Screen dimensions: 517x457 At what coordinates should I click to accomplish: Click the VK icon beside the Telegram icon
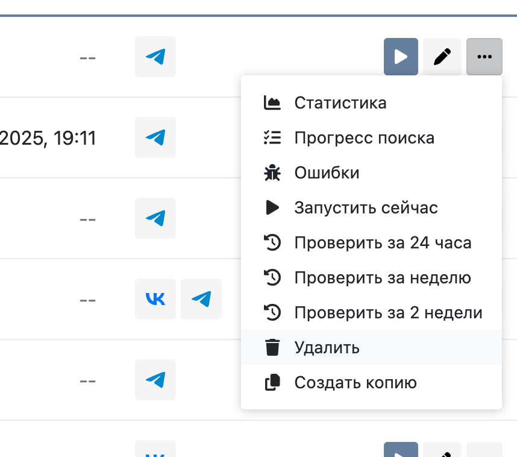155,299
